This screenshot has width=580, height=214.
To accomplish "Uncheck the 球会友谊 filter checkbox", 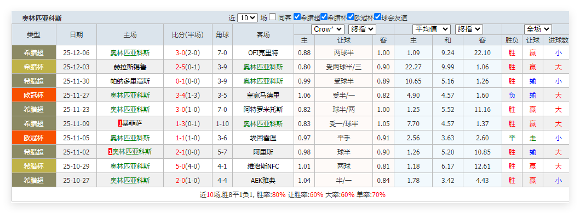I will point(378,17).
